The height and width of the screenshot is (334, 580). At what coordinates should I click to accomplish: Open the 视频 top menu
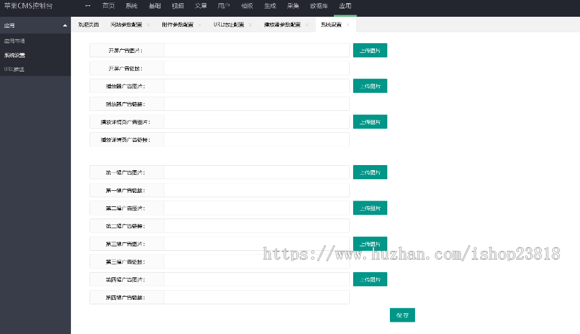178,6
